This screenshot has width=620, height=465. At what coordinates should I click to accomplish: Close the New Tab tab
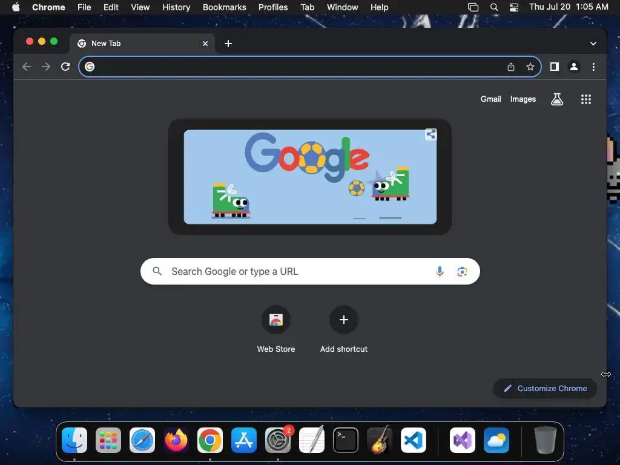pos(205,44)
